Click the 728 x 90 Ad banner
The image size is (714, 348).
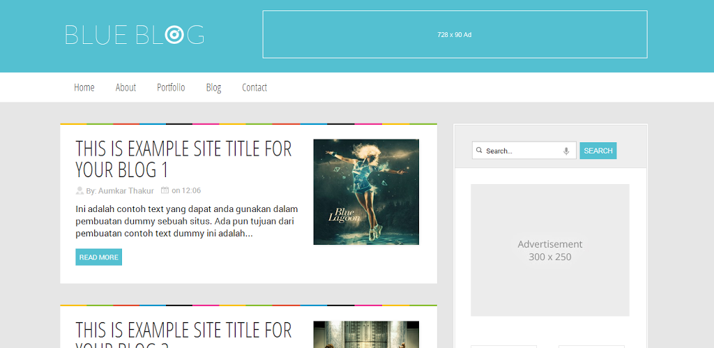click(455, 34)
